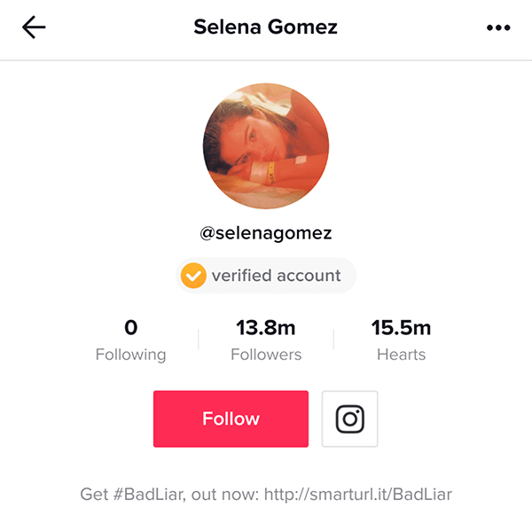This screenshot has width=532, height=531.
Task: Click the divider between Followers and Hearts
Action: [333, 340]
